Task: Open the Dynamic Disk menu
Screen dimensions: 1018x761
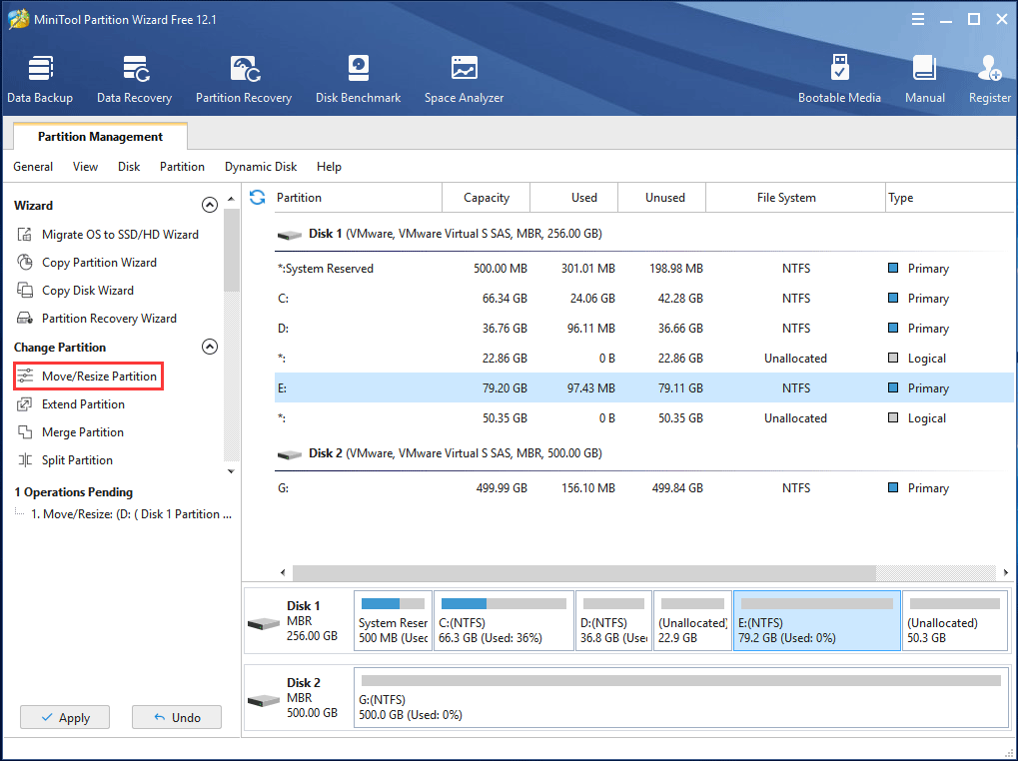Action: point(261,167)
